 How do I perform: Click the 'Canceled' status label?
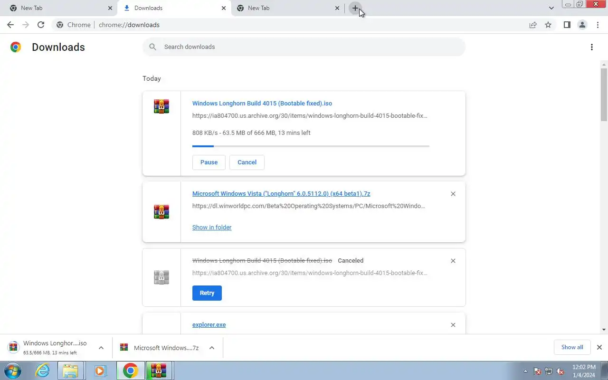[x=351, y=261]
